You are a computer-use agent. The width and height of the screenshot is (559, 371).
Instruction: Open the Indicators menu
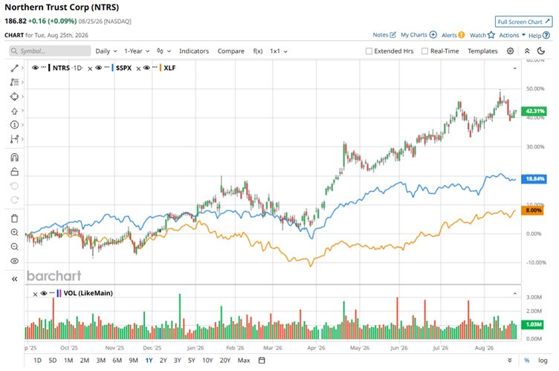coord(194,51)
